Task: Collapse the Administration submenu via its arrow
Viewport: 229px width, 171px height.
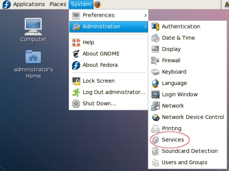Action: (145, 27)
